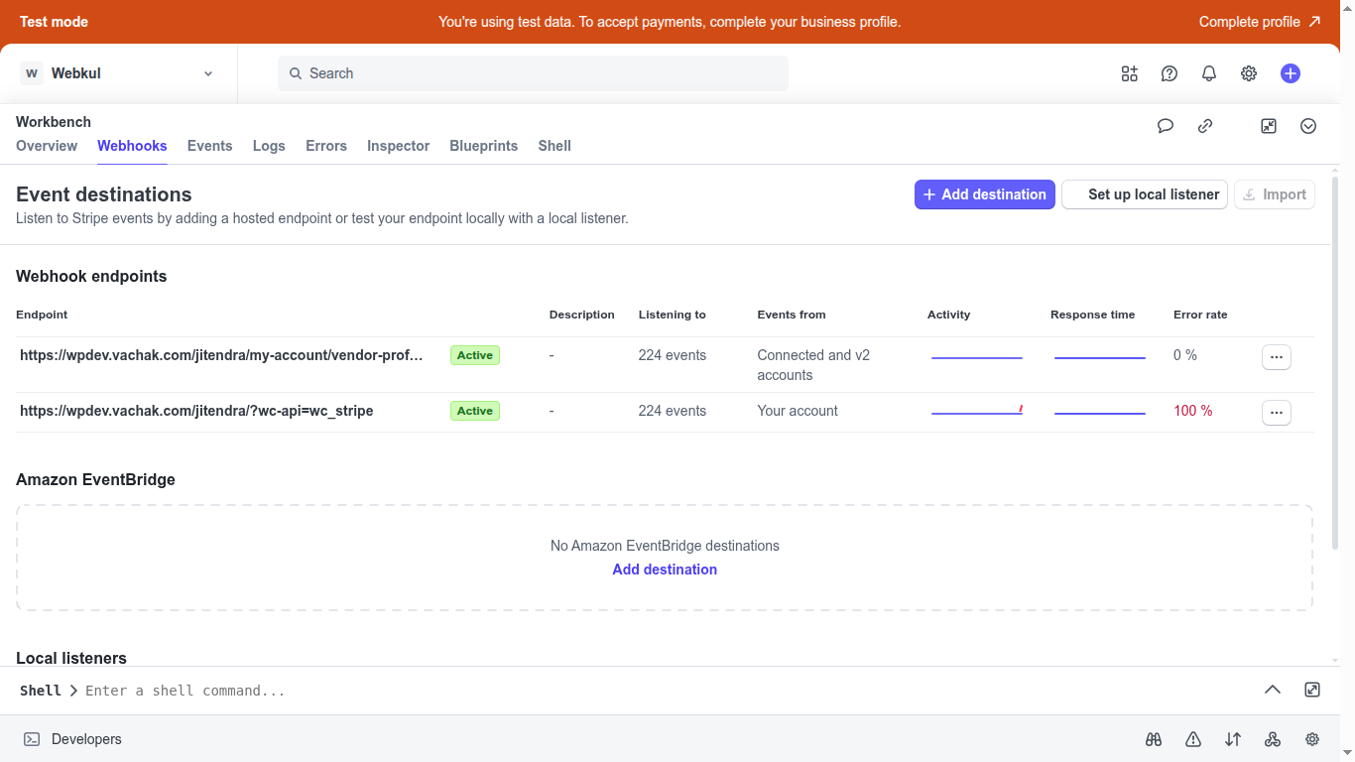Open the chevron-down circle in Workbench header
This screenshot has height=762, width=1355.
point(1307,126)
